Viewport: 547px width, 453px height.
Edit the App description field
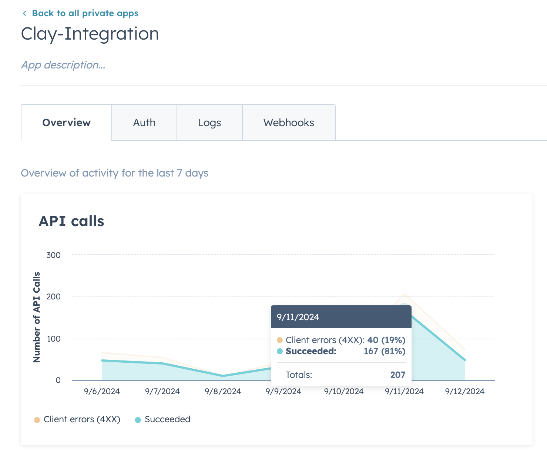63,65
